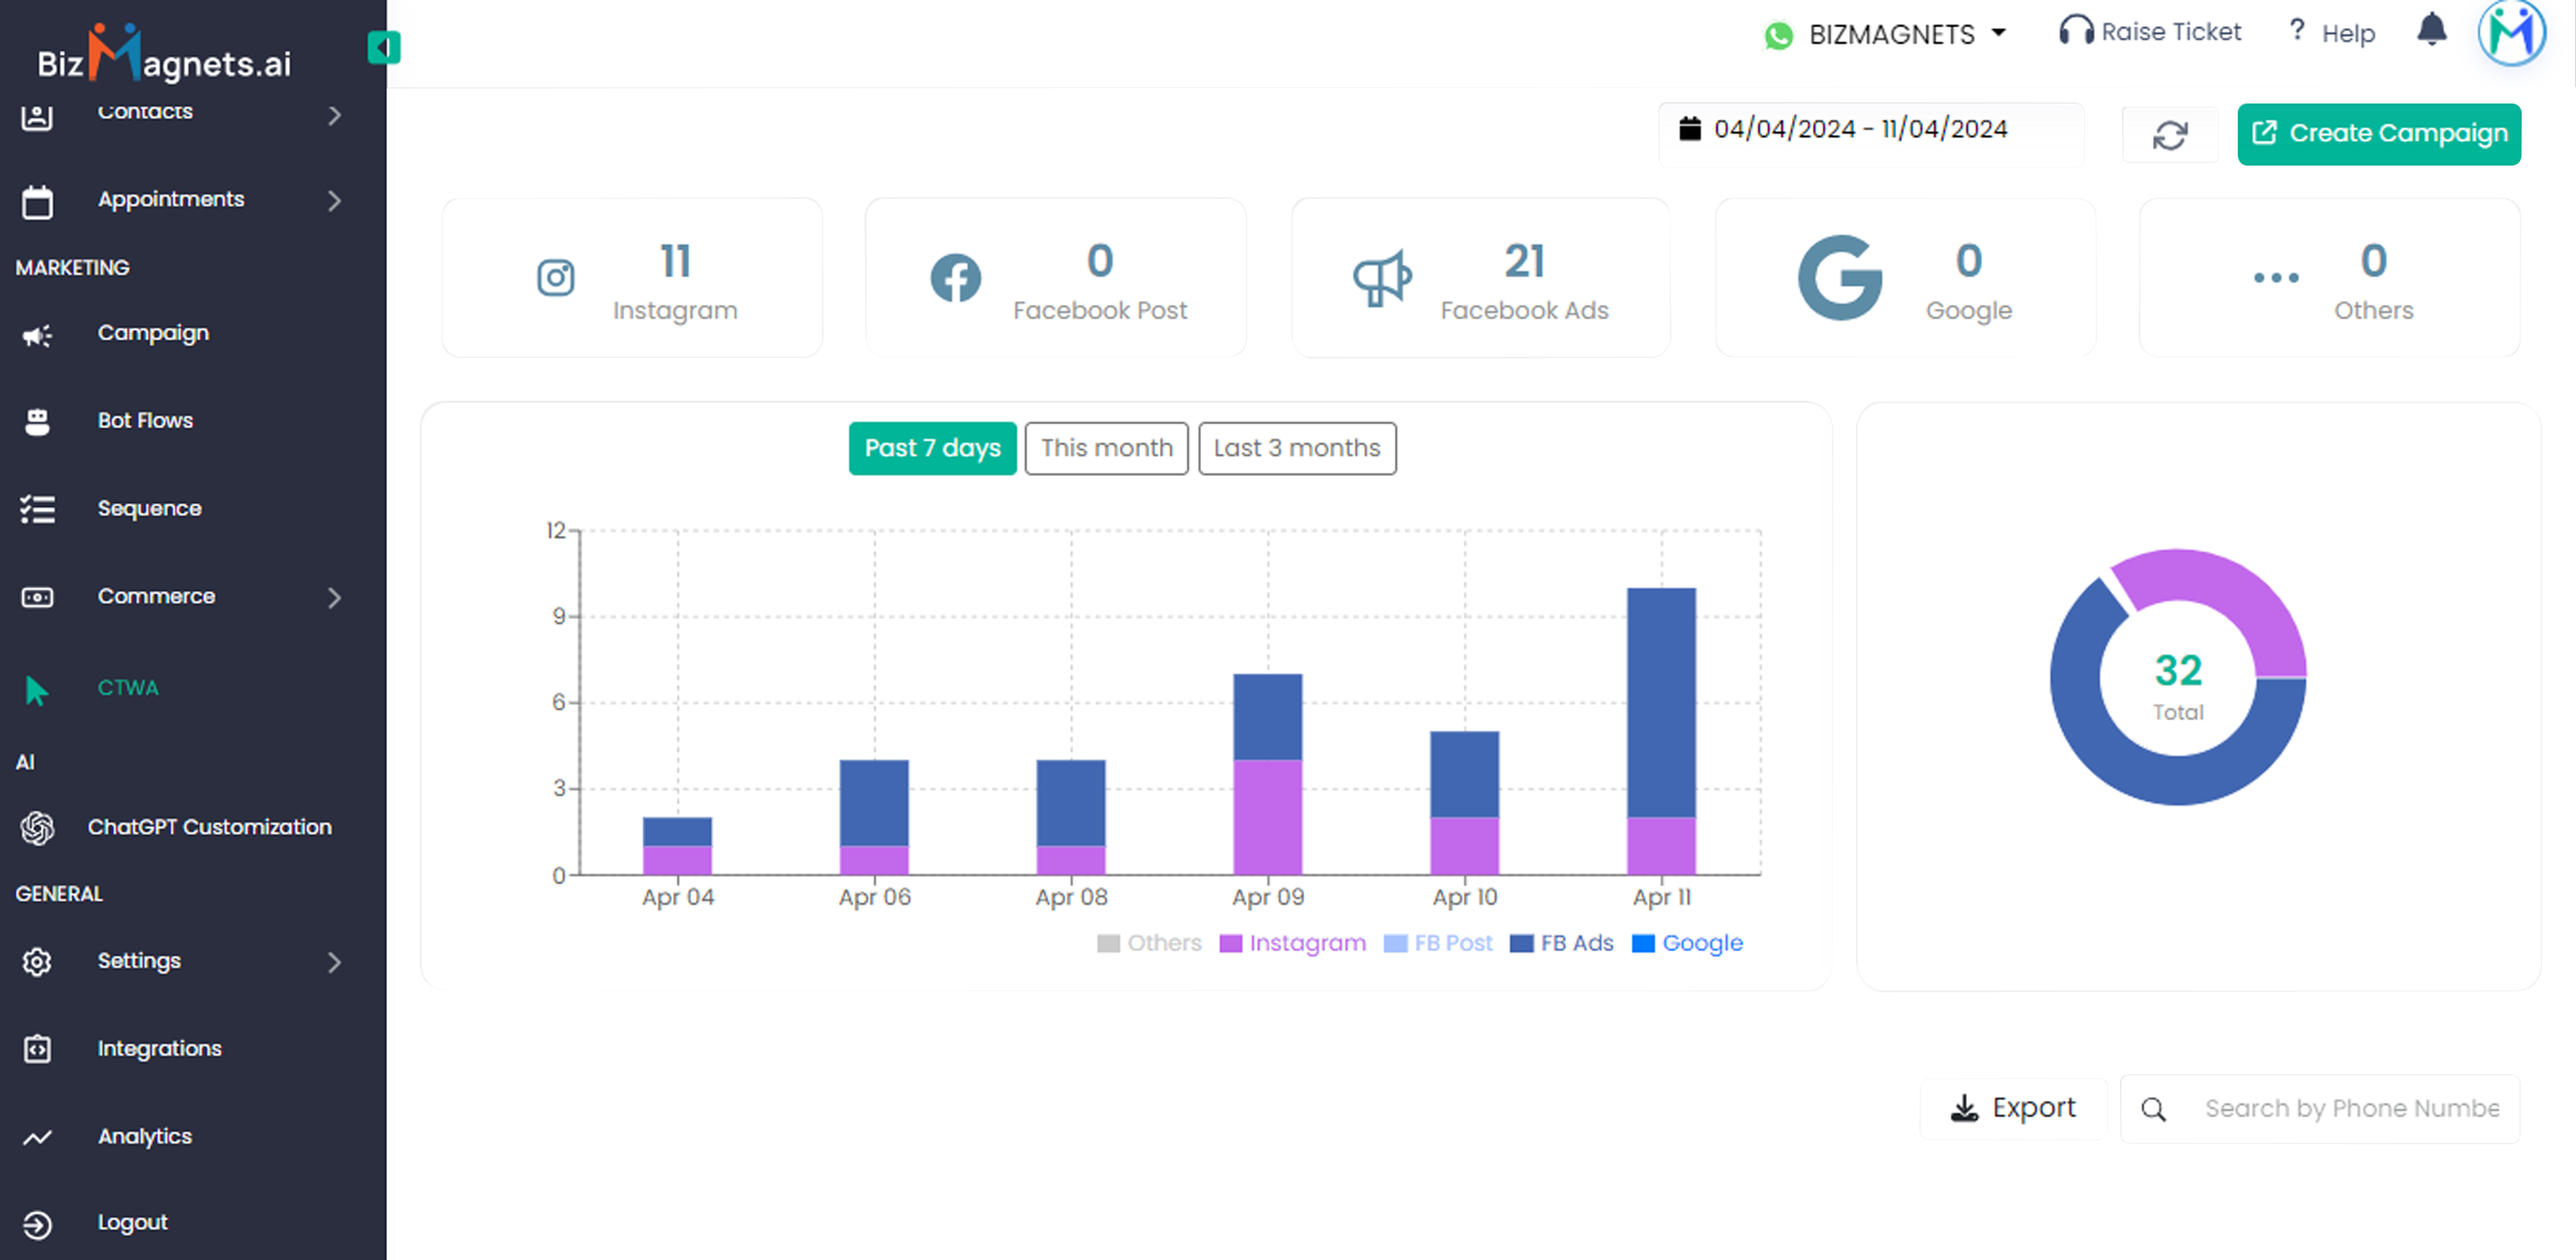Open notifications bell
The width and height of the screenshot is (2576, 1260).
click(2432, 29)
